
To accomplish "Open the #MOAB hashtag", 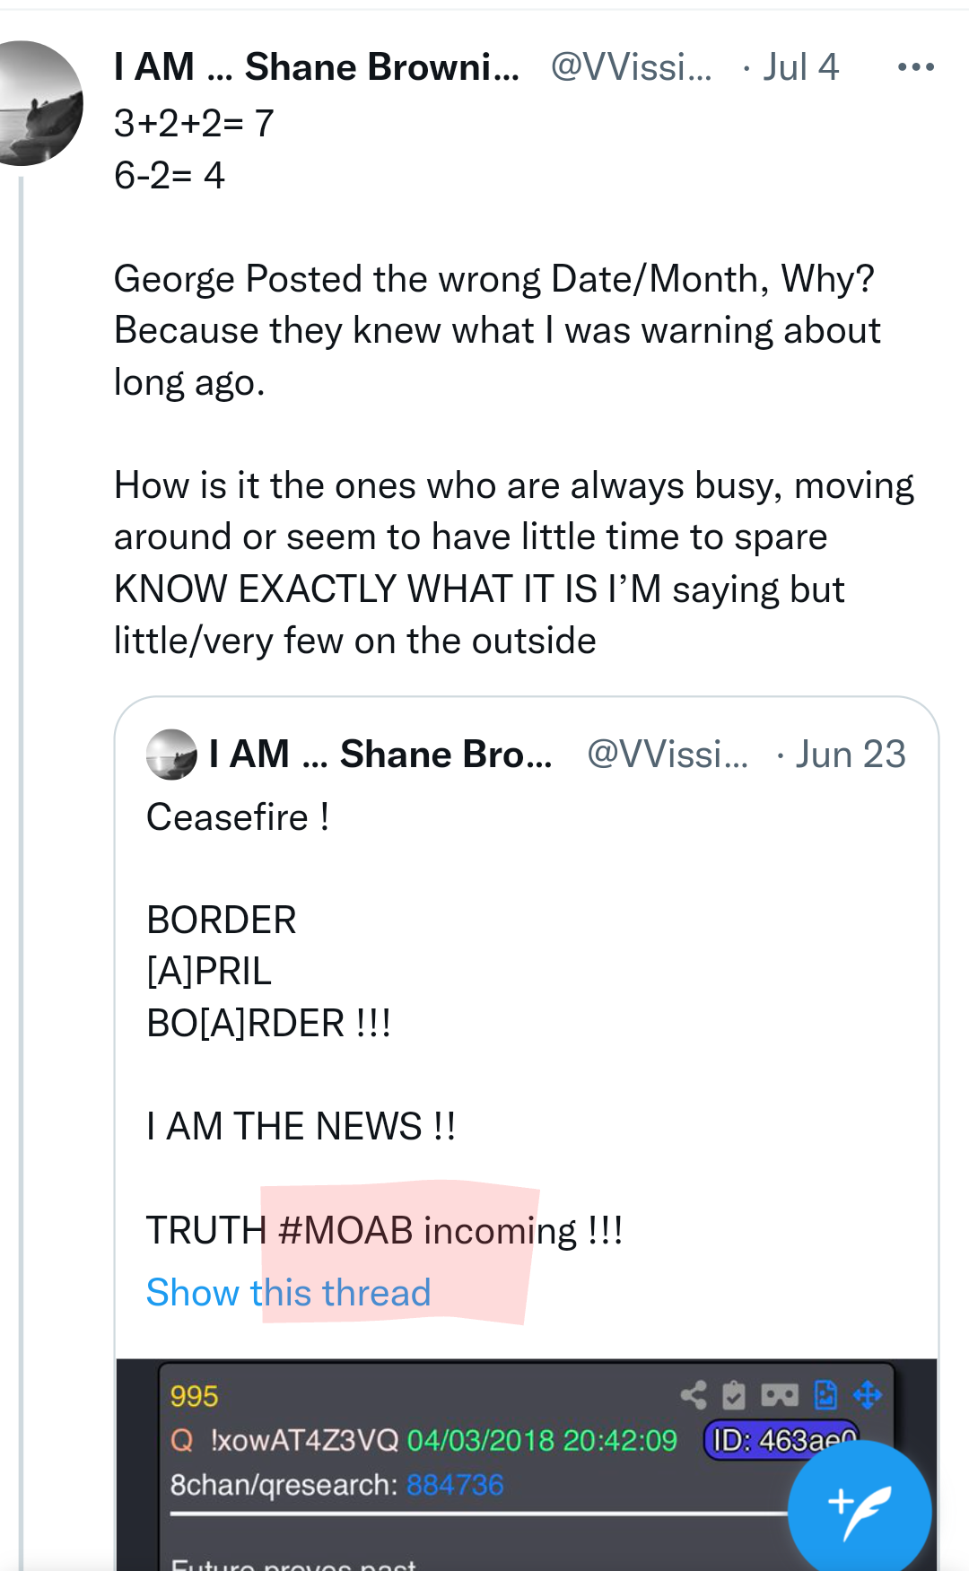I will [x=345, y=1230].
